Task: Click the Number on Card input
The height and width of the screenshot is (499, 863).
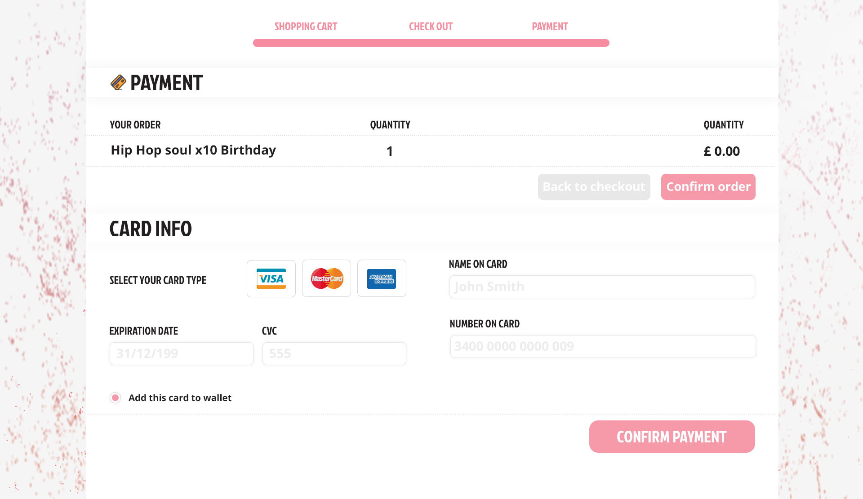Action: pos(602,346)
